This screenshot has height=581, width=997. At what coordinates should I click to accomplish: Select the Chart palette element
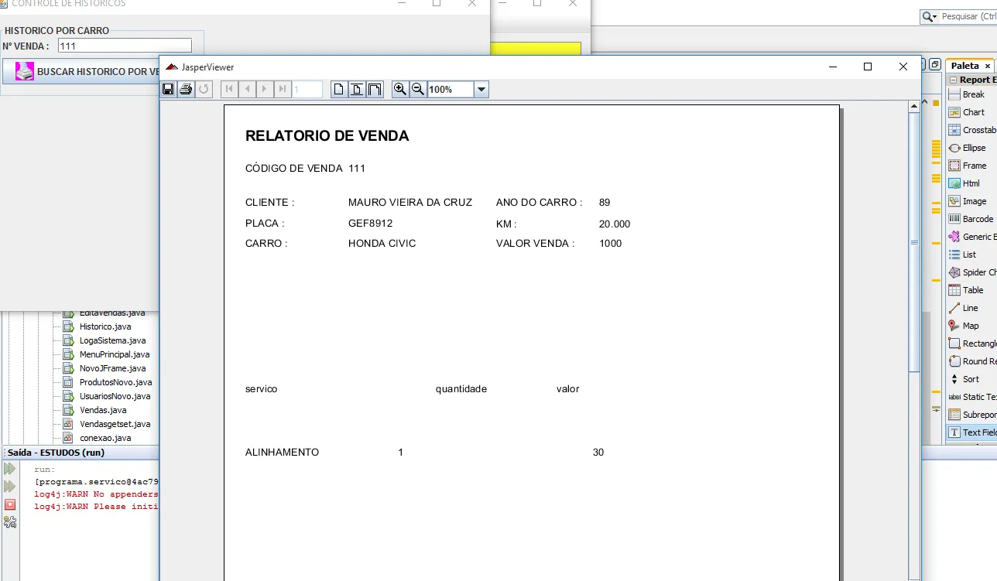coord(973,112)
